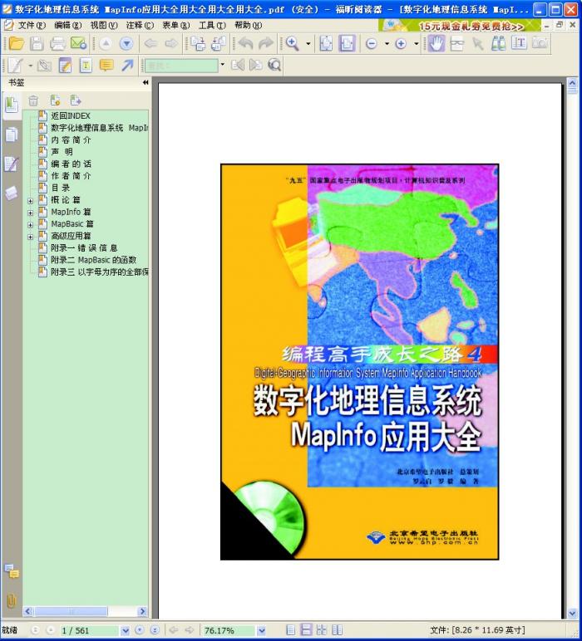Toggle continuous page layout in status bar

point(306,630)
